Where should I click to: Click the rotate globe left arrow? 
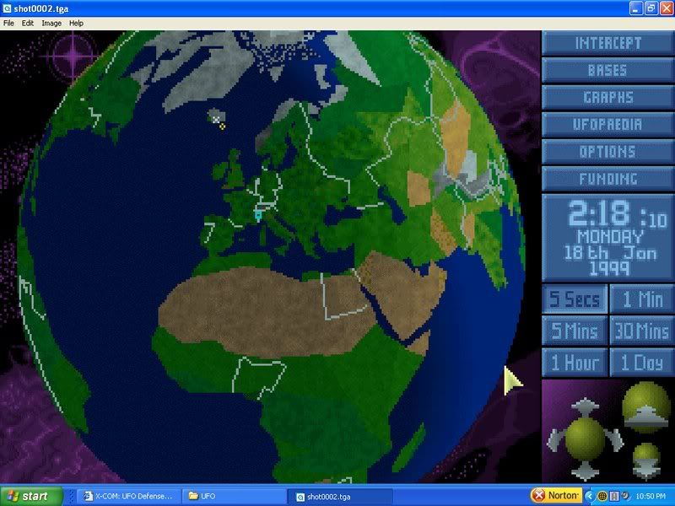[555, 440]
